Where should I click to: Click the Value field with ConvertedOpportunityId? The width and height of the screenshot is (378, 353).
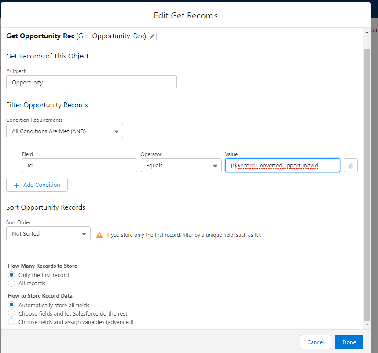282,166
